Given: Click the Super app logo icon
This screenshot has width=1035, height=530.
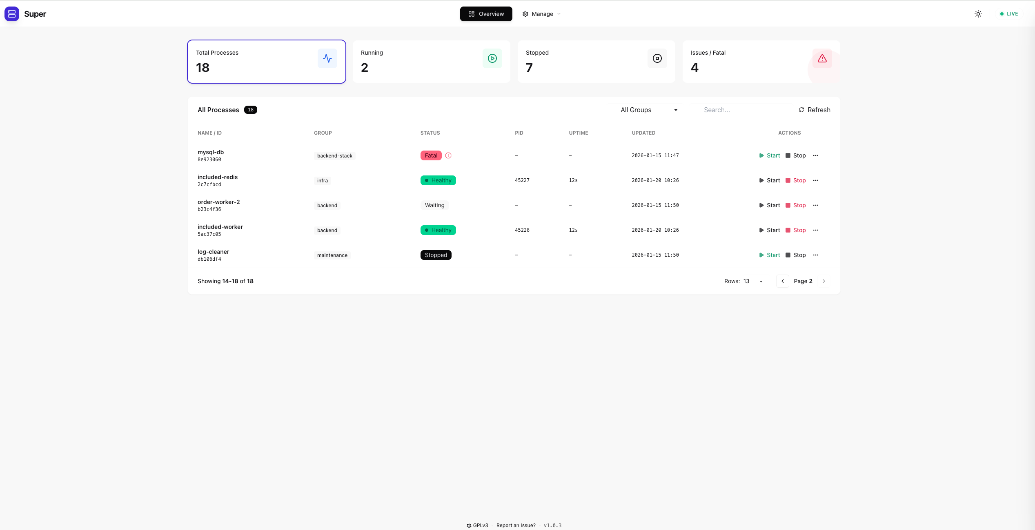Looking at the screenshot, I should point(12,14).
